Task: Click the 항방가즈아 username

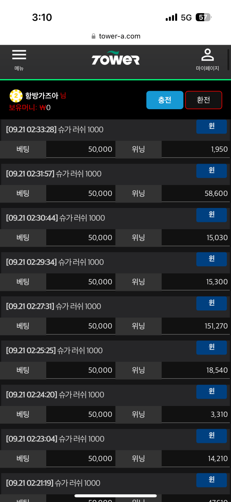Action: click(x=42, y=96)
